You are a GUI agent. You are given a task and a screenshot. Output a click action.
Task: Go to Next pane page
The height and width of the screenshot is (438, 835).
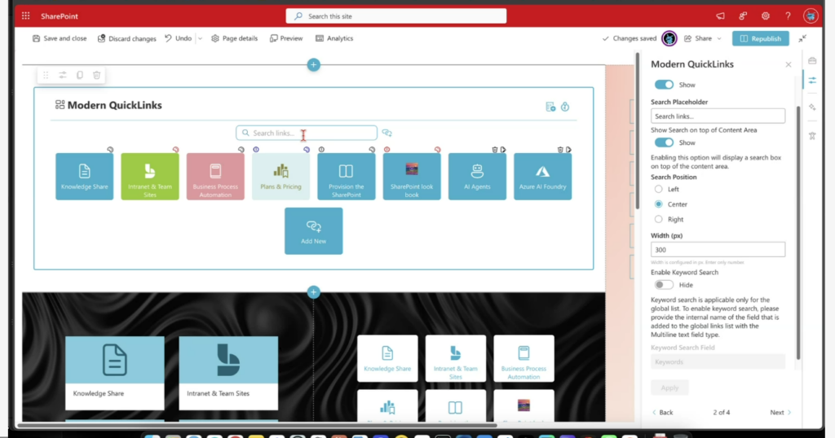pos(780,413)
